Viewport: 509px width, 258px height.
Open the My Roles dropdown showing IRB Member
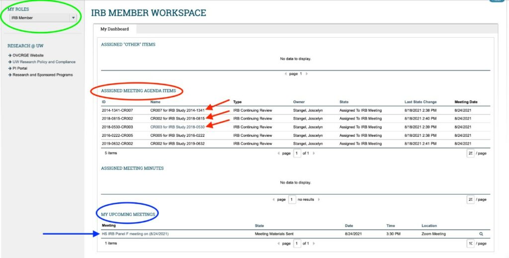[44, 18]
